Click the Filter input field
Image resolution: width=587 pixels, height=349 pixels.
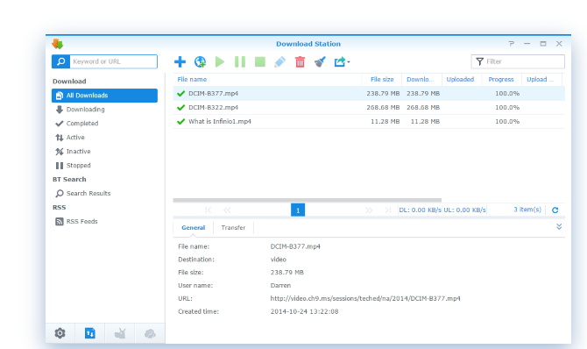pos(518,61)
